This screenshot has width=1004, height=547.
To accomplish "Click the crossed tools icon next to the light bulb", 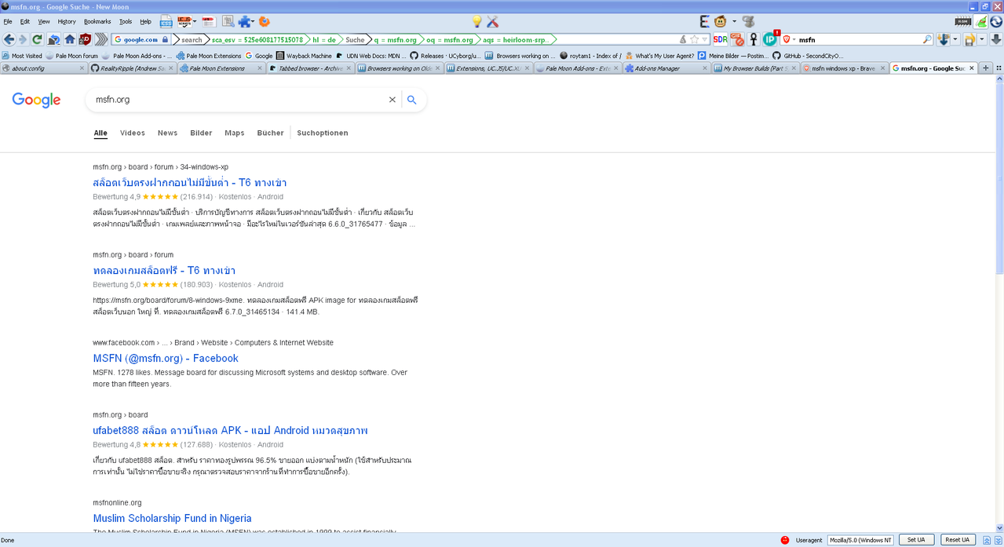I will pos(493,21).
